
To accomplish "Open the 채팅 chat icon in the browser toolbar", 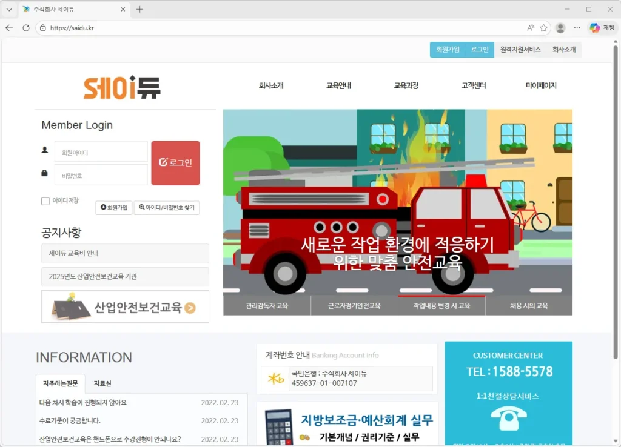I will click(600, 28).
